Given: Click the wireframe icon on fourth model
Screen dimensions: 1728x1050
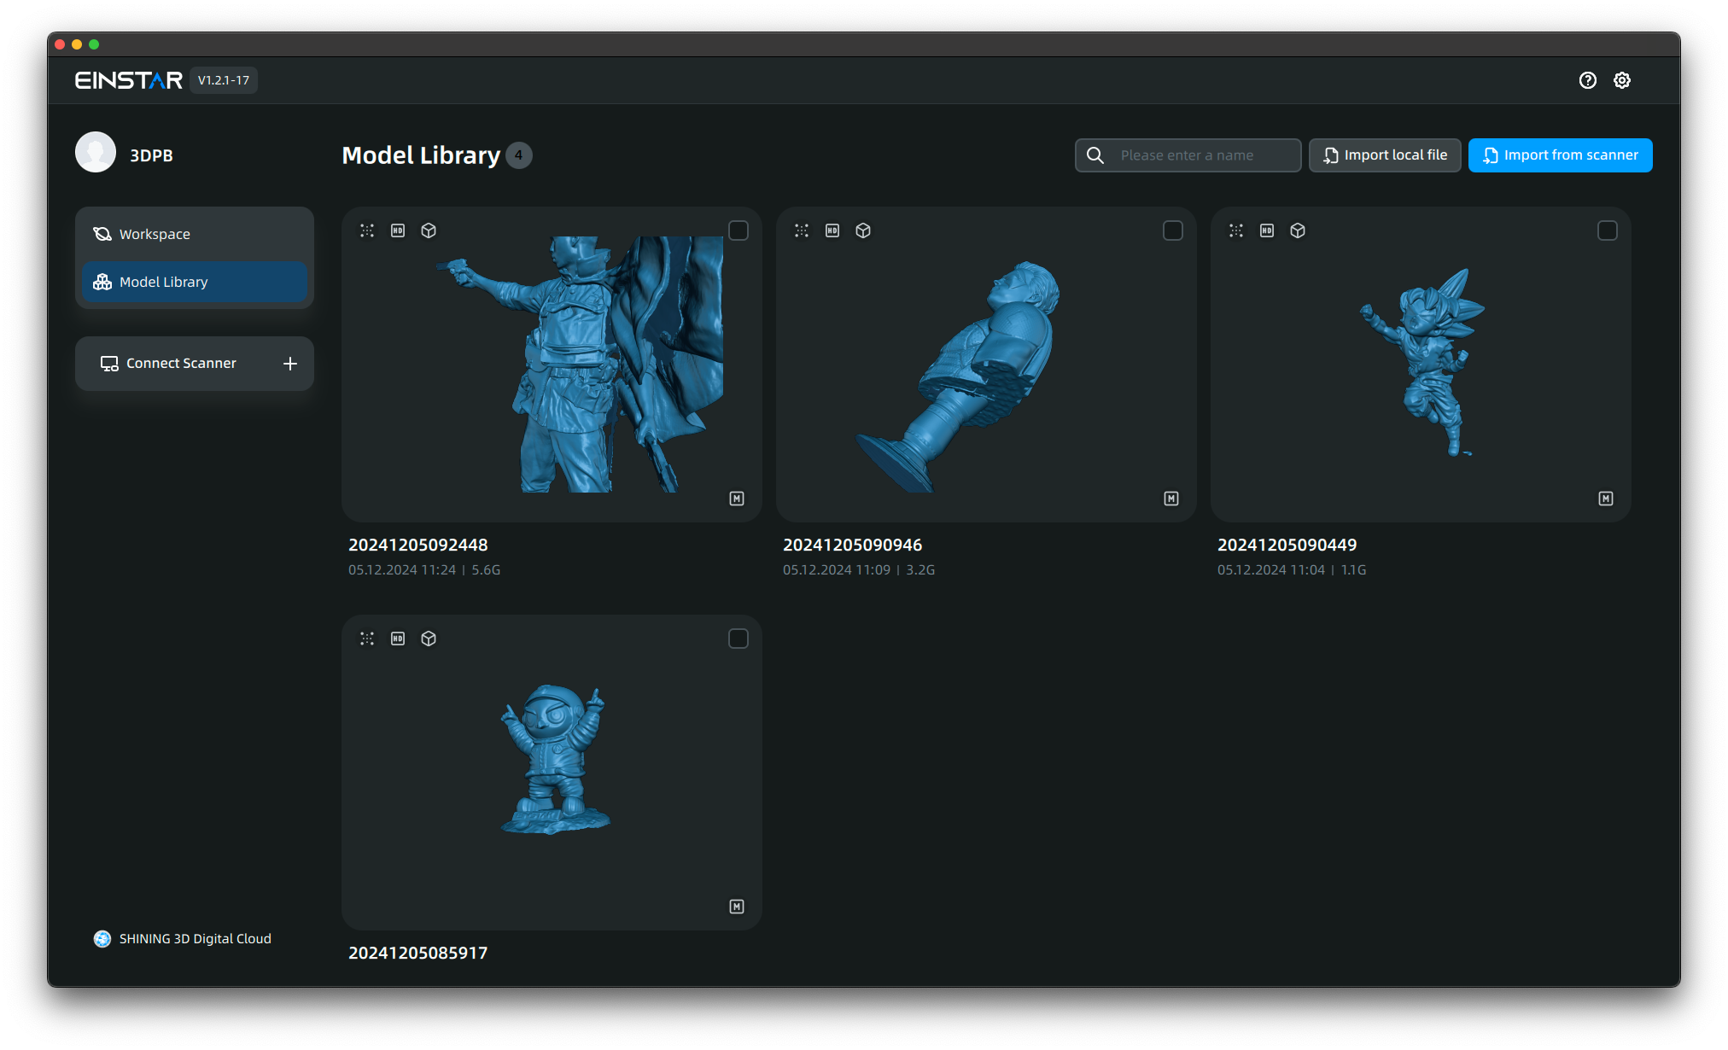Looking at the screenshot, I should [x=429, y=638].
